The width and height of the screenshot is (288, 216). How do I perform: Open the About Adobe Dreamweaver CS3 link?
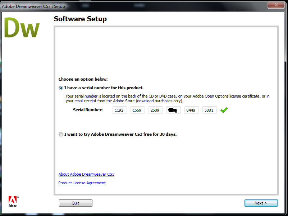pos(86,174)
